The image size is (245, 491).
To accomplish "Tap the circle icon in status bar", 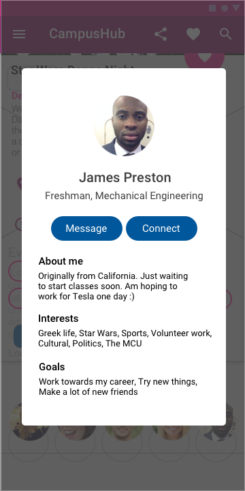I will pos(225,8).
